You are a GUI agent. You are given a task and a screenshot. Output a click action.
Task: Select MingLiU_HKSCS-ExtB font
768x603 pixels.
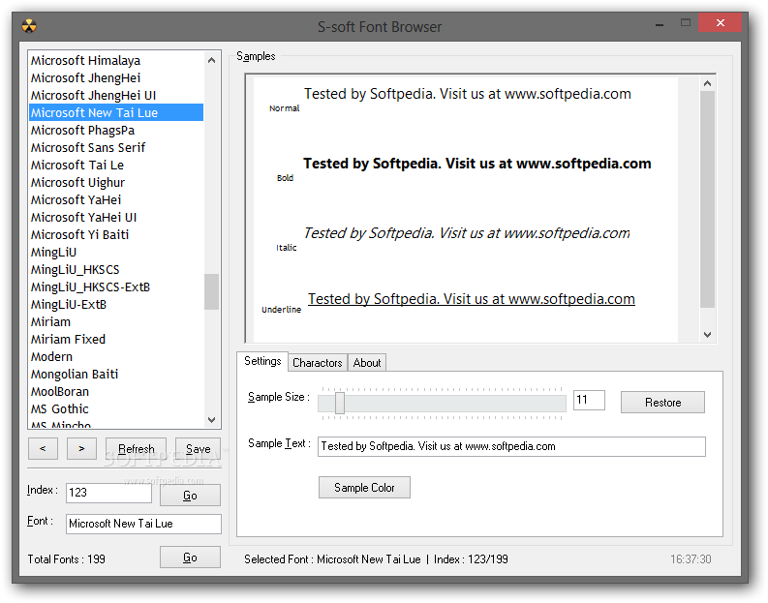point(116,286)
